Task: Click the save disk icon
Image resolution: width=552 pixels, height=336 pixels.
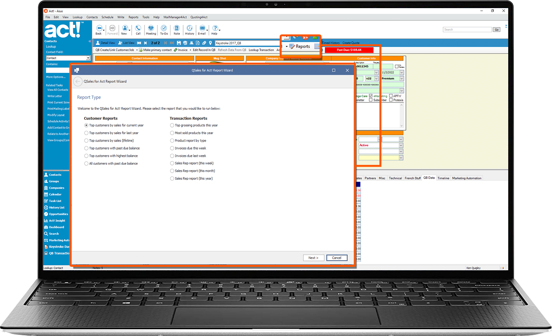Action: pyautogui.click(x=179, y=43)
